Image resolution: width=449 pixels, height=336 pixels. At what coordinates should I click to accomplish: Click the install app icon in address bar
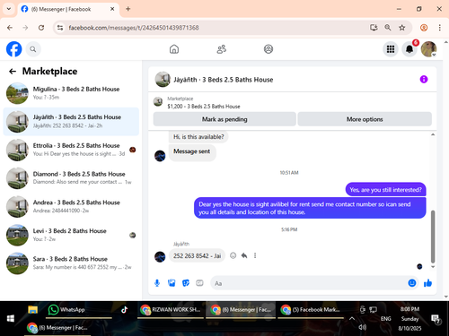(374, 28)
